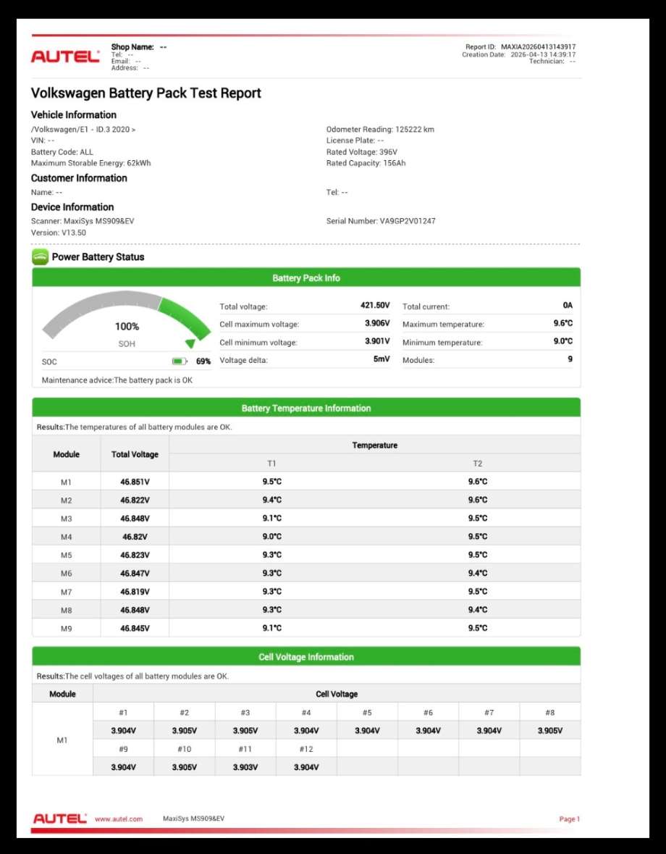The width and height of the screenshot is (666, 854).
Task: Select the Battery Temperature Information header
Action: click(305, 408)
